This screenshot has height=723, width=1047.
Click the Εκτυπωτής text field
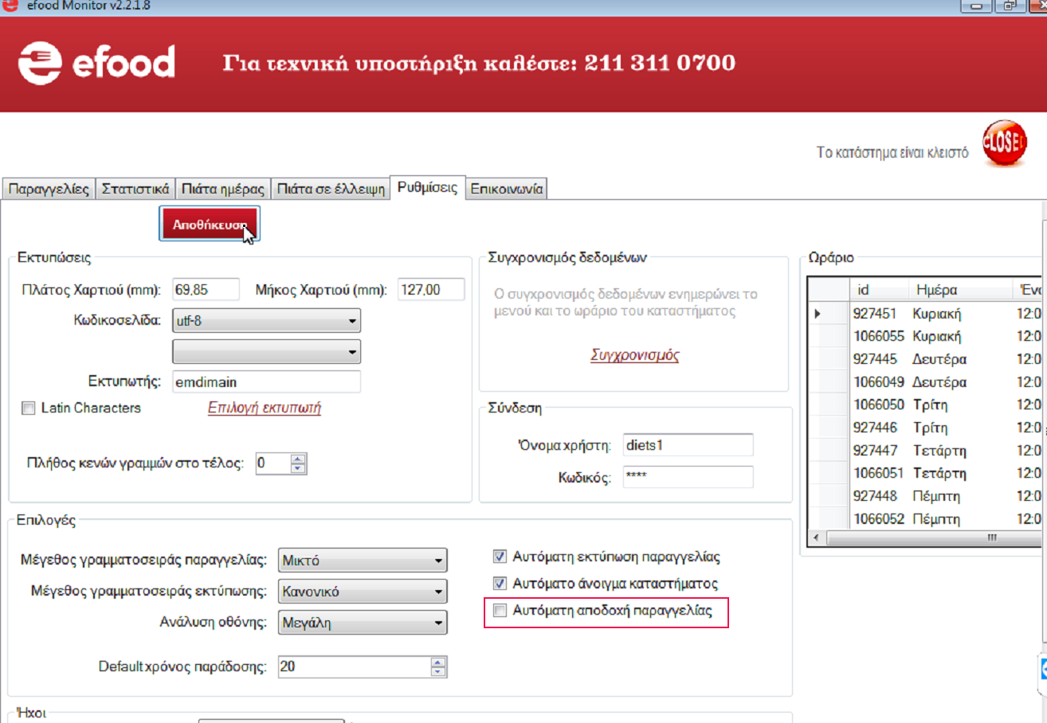click(x=267, y=382)
